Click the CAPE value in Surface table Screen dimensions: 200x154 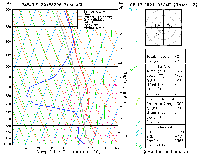[x=176, y=89]
